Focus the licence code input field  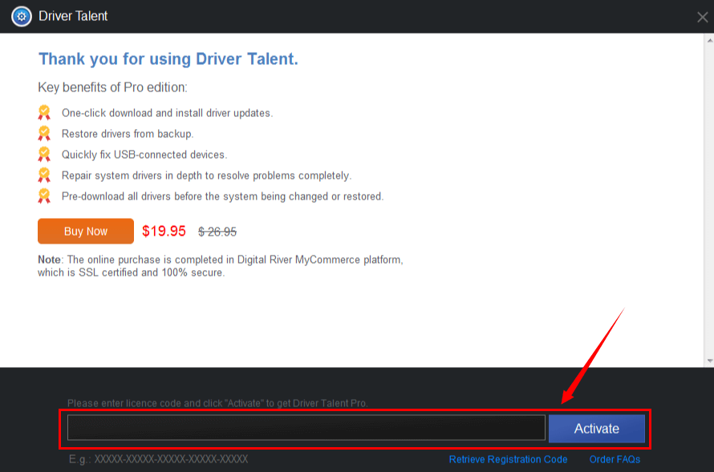[306, 427]
